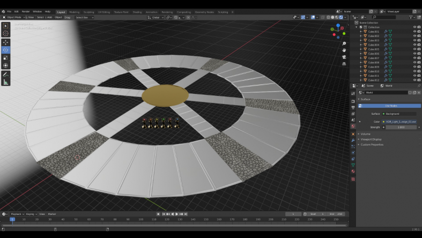Image resolution: width=422 pixels, height=238 pixels.
Task: Expand the Volume panel
Action: click(365, 134)
